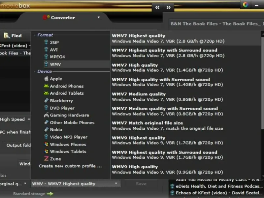Select the Zune device entry

pyautogui.click(x=77, y=159)
